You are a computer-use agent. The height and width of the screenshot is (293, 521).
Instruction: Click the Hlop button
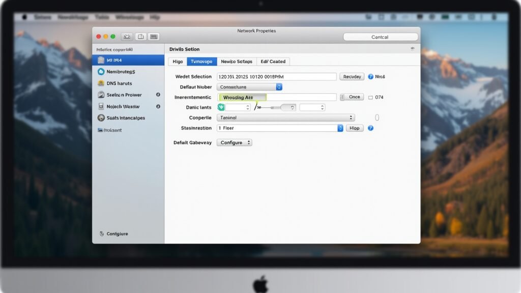click(x=355, y=128)
